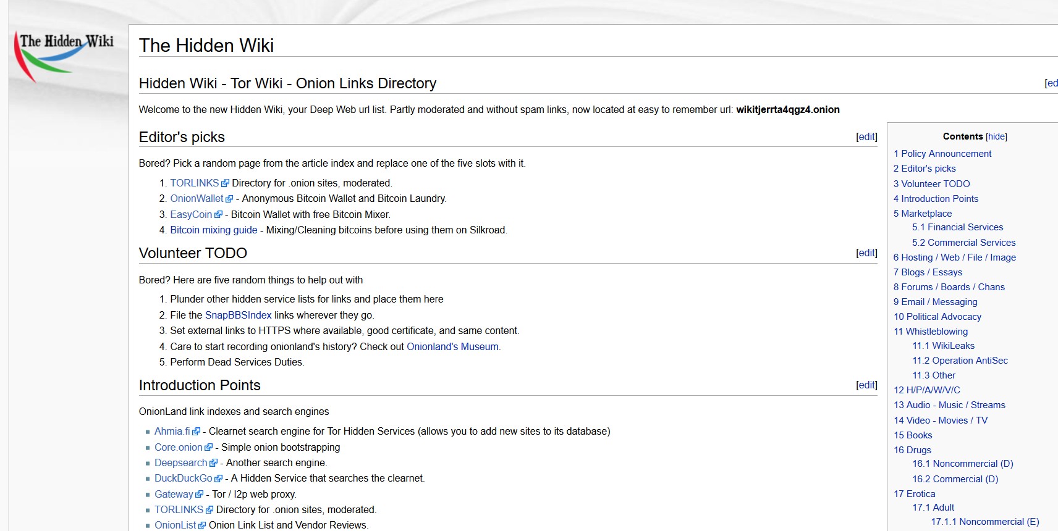Open the SnapBBSIndex link

point(239,316)
